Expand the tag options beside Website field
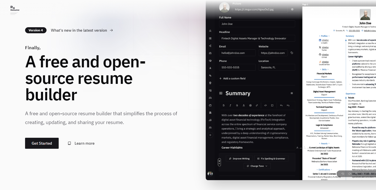 [292, 53]
